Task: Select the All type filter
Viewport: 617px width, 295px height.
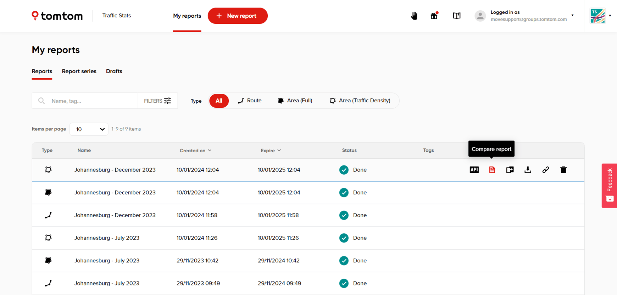Action: [219, 101]
